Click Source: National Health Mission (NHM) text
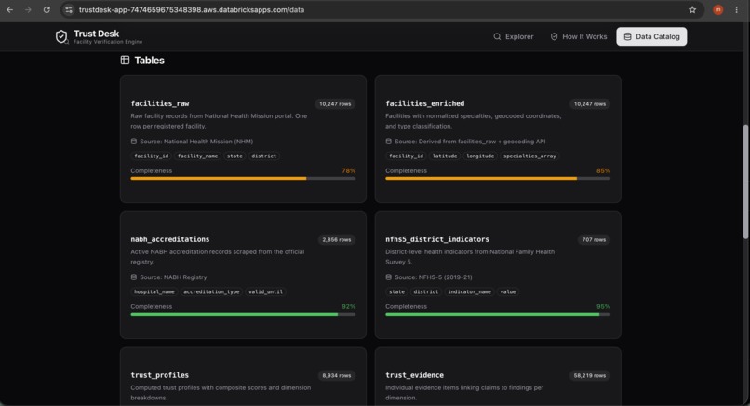 pyautogui.click(x=196, y=142)
